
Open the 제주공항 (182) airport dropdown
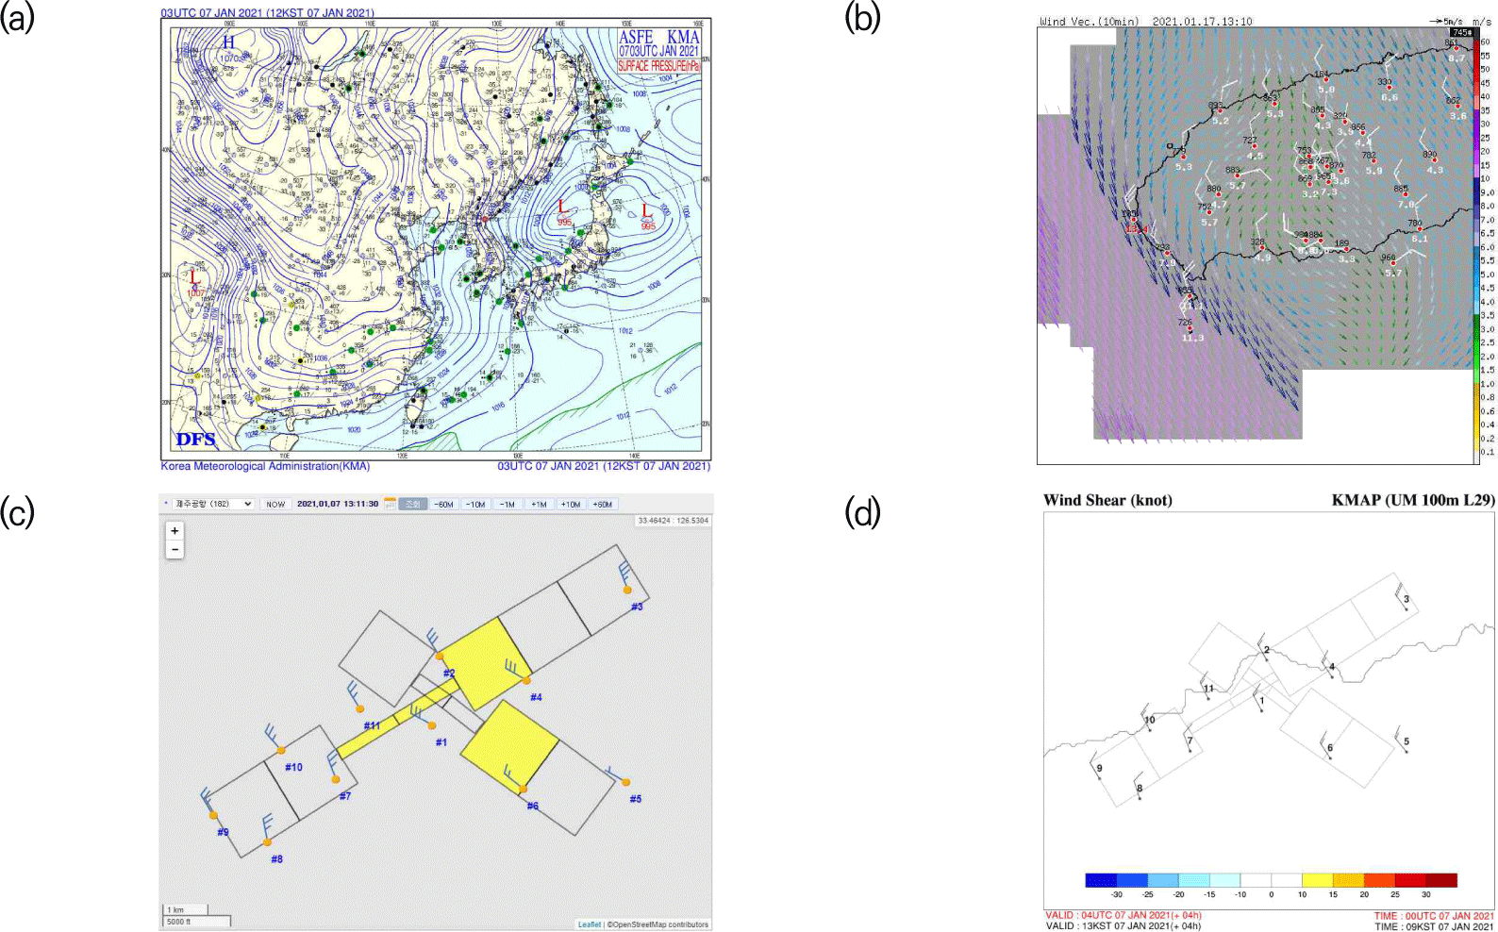(x=213, y=504)
